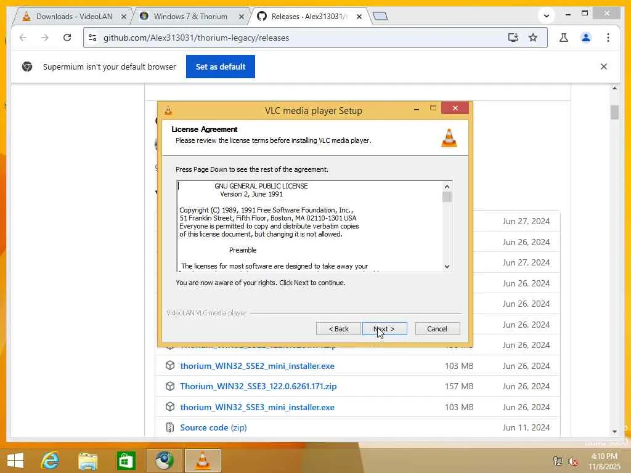Image resolution: width=631 pixels, height=473 pixels.
Task: Open File Explorer from taskbar
Action: pos(88,461)
